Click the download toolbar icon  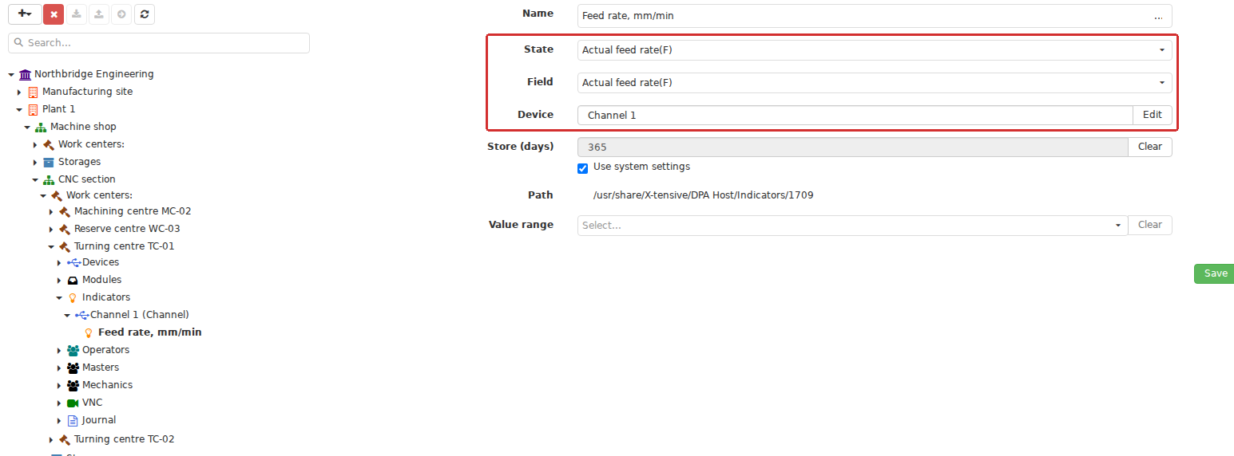(76, 14)
